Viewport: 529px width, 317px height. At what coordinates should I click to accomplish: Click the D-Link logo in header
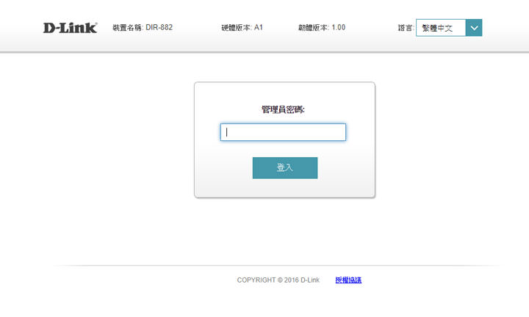click(x=69, y=28)
